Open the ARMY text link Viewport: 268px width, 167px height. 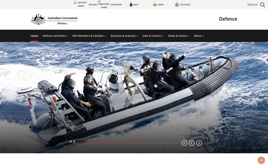click(x=161, y=4)
